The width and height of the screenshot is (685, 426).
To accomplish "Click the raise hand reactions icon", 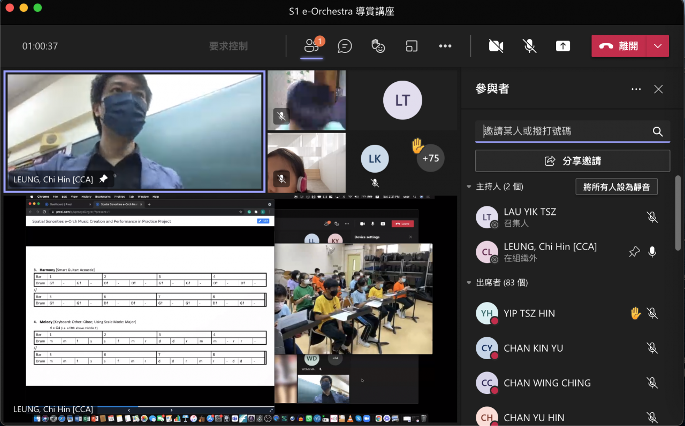I will pyautogui.click(x=378, y=46).
